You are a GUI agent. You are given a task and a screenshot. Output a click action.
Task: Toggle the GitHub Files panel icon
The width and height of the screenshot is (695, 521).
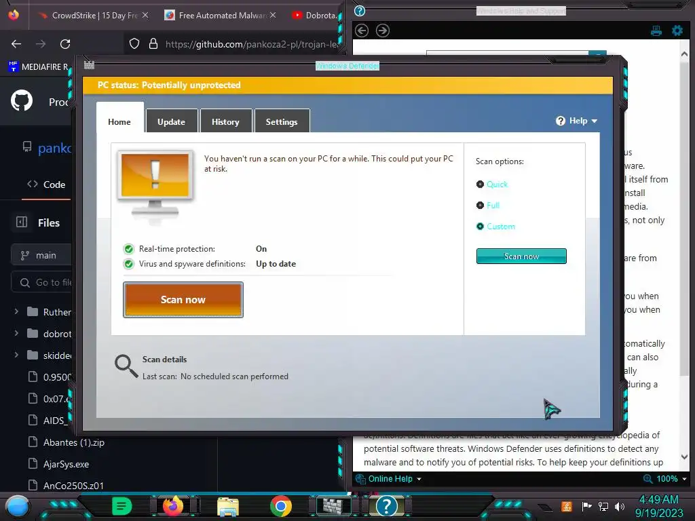tap(22, 222)
